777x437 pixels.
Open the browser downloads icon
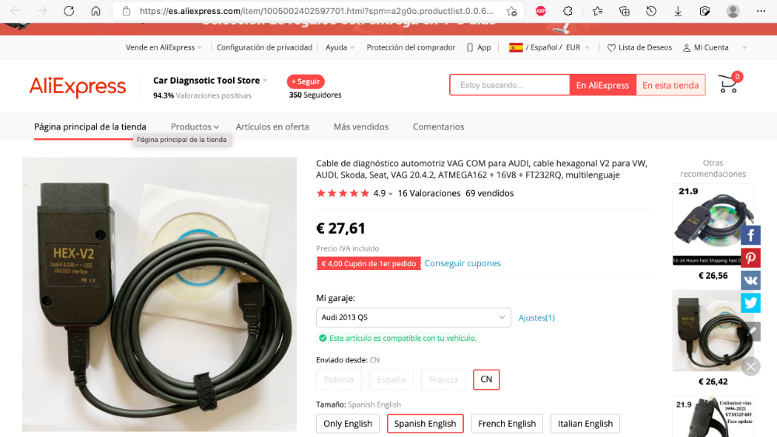pyautogui.click(x=678, y=11)
